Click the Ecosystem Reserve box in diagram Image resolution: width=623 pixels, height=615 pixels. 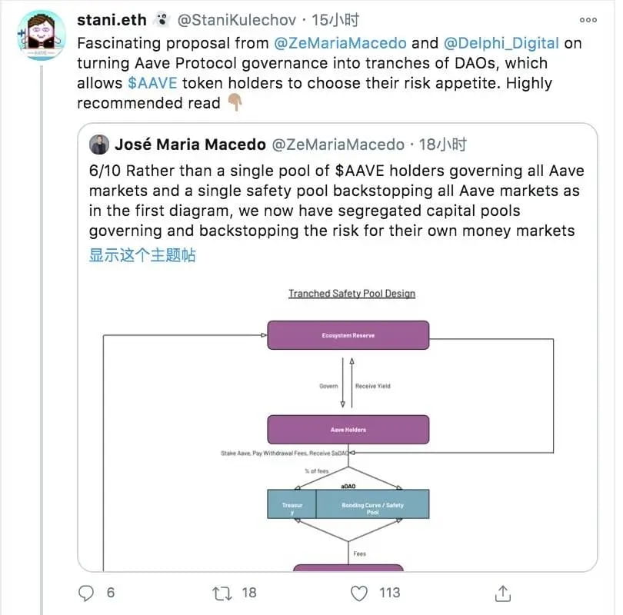348,336
